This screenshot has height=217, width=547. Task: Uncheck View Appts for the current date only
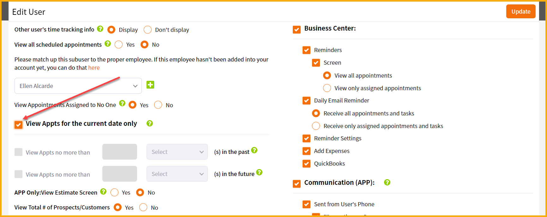[x=19, y=125]
